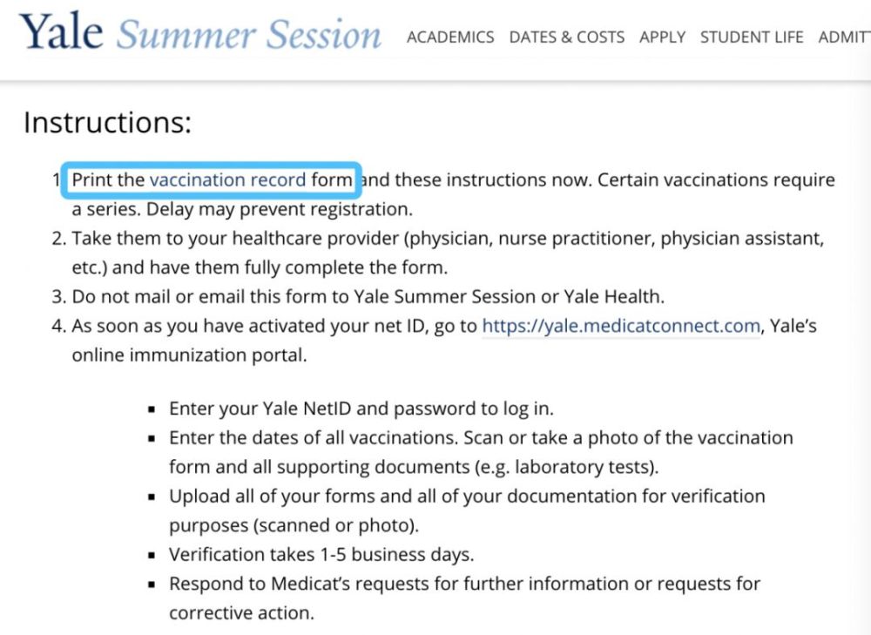Click the "Delay may prevent registration" sentence

point(279,210)
